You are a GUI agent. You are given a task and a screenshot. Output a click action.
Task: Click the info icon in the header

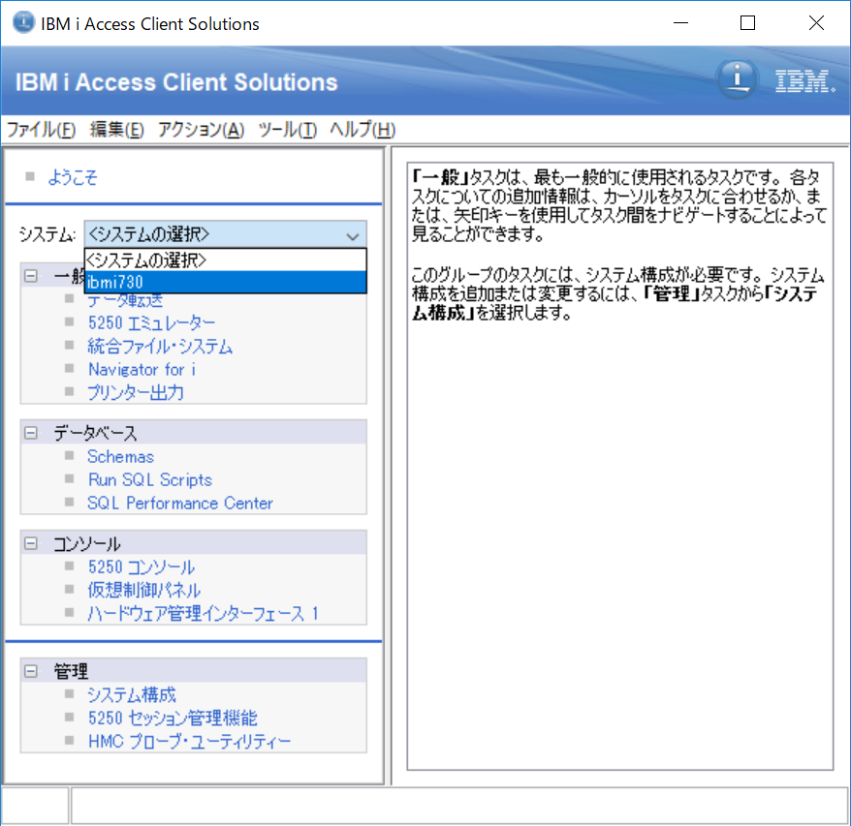(737, 81)
